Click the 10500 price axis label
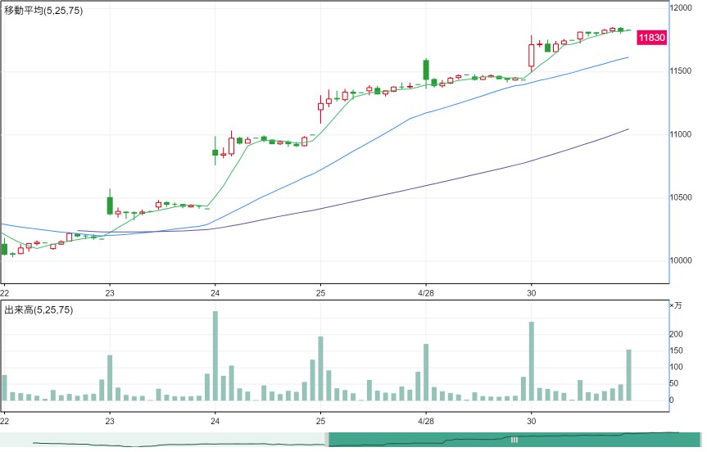 pyautogui.click(x=681, y=197)
